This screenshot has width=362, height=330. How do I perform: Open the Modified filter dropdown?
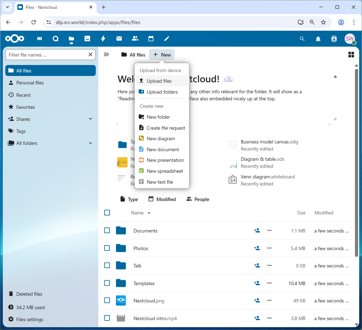click(162, 199)
